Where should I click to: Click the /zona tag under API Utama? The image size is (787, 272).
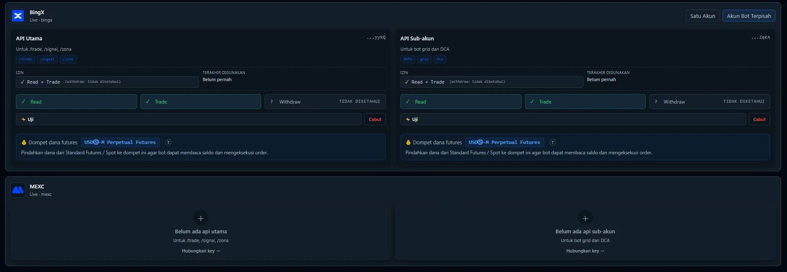68,59
